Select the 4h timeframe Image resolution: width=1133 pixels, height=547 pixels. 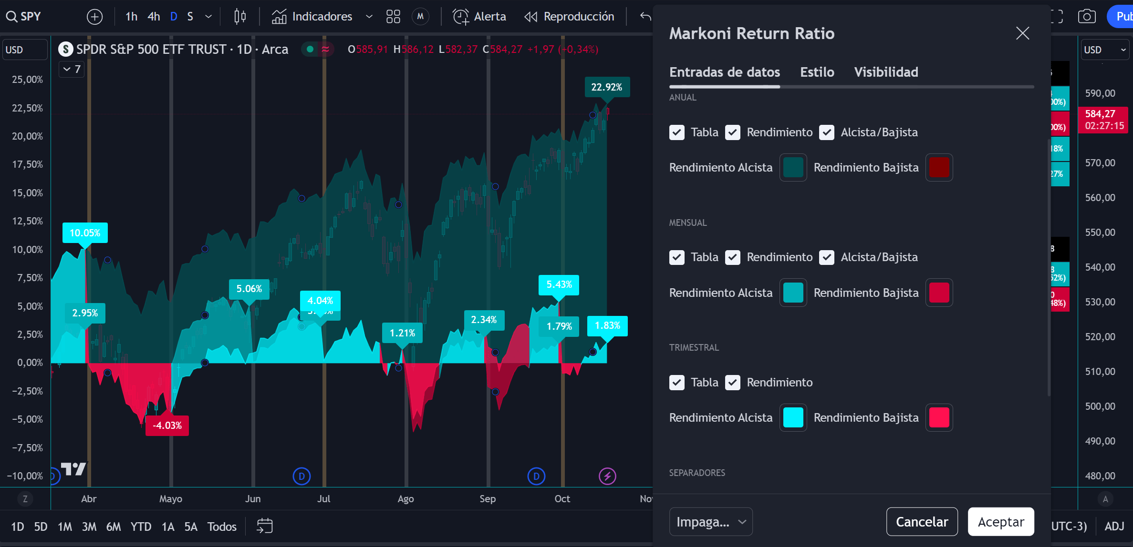pos(154,17)
